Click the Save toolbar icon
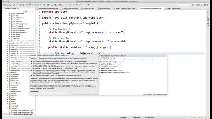Screen dimensions: 212x119 (x=7, y=5)
